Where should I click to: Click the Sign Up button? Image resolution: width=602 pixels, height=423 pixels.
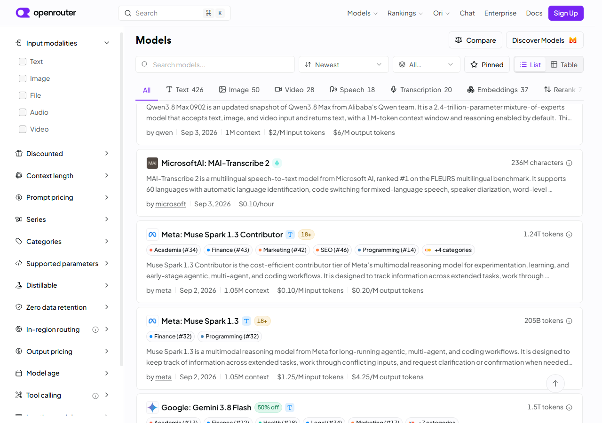[x=566, y=13]
